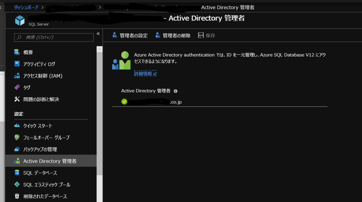
Task: Open the 詳細情報 link
Action: pos(145,73)
